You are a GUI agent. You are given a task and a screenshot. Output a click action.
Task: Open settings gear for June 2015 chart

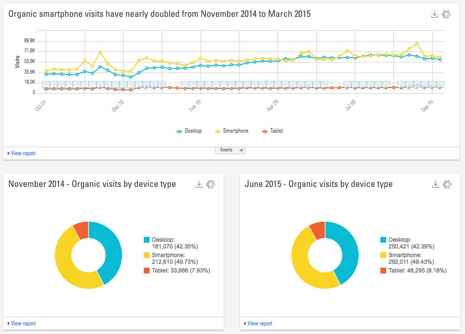click(447, 184)
